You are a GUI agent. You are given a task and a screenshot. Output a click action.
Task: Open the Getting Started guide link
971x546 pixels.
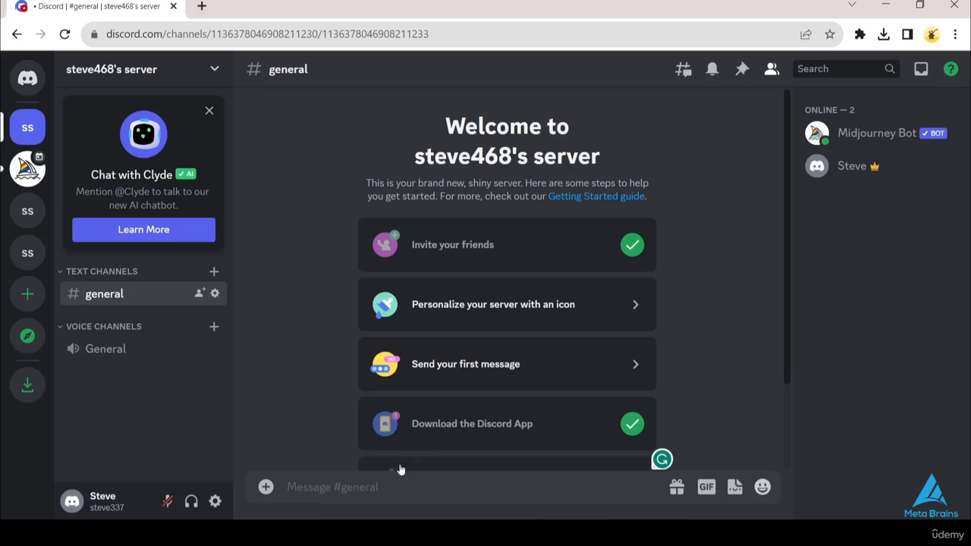click(596, 196)
